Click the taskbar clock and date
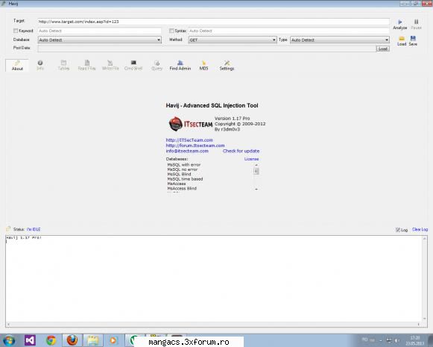The width and height of the screenshot is (433, 347). tap(415, 340)
